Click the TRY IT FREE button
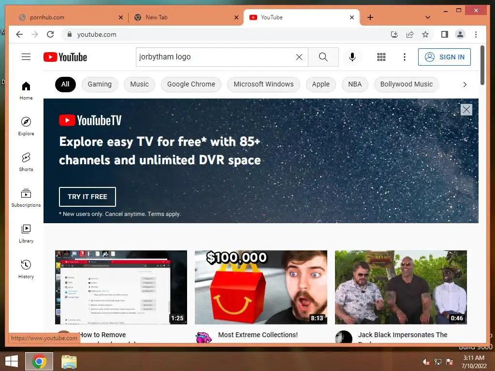This screenshot has height=371, width=495. [x=87, y=197]
